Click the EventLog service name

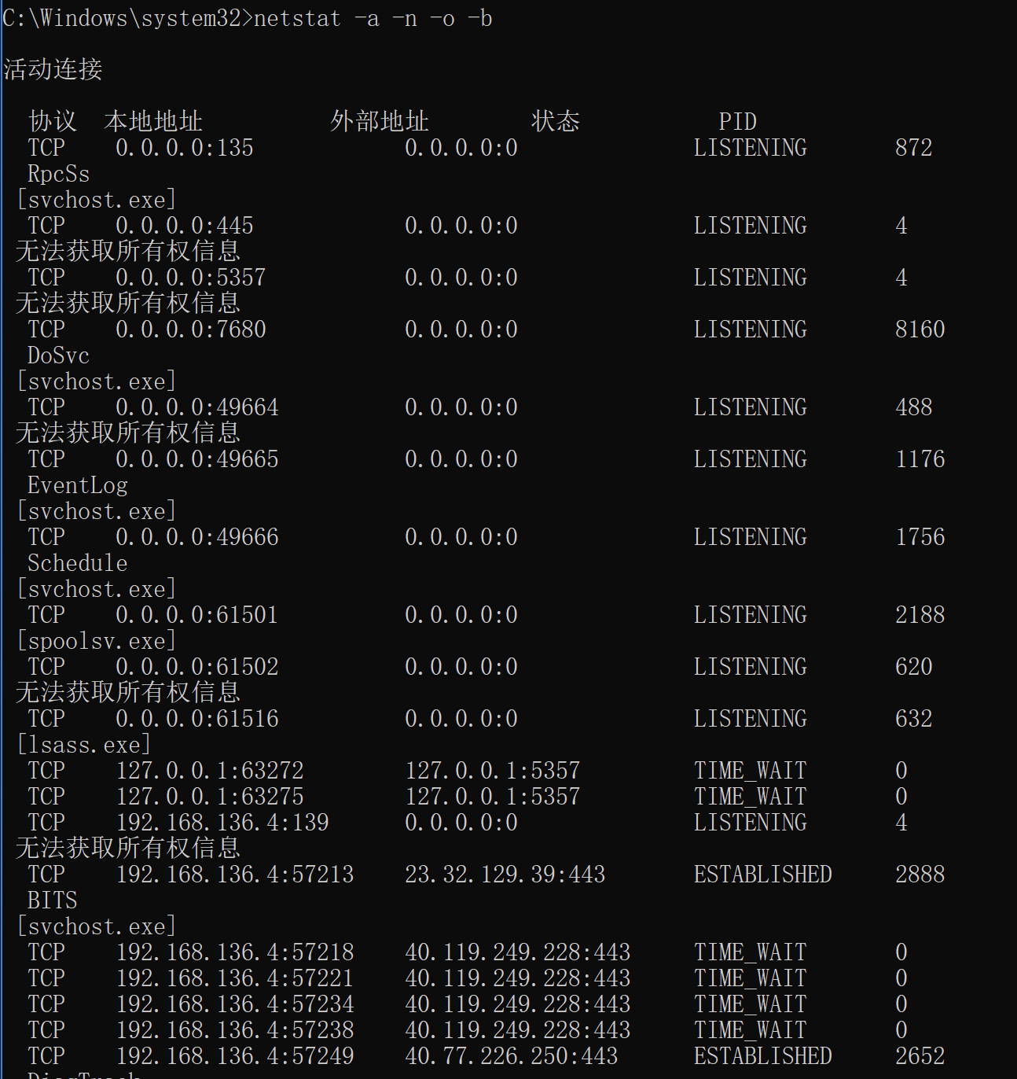(x=77, y=485)
